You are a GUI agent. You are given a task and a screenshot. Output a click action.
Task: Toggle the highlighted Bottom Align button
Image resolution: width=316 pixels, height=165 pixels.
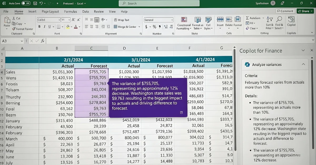97,20
